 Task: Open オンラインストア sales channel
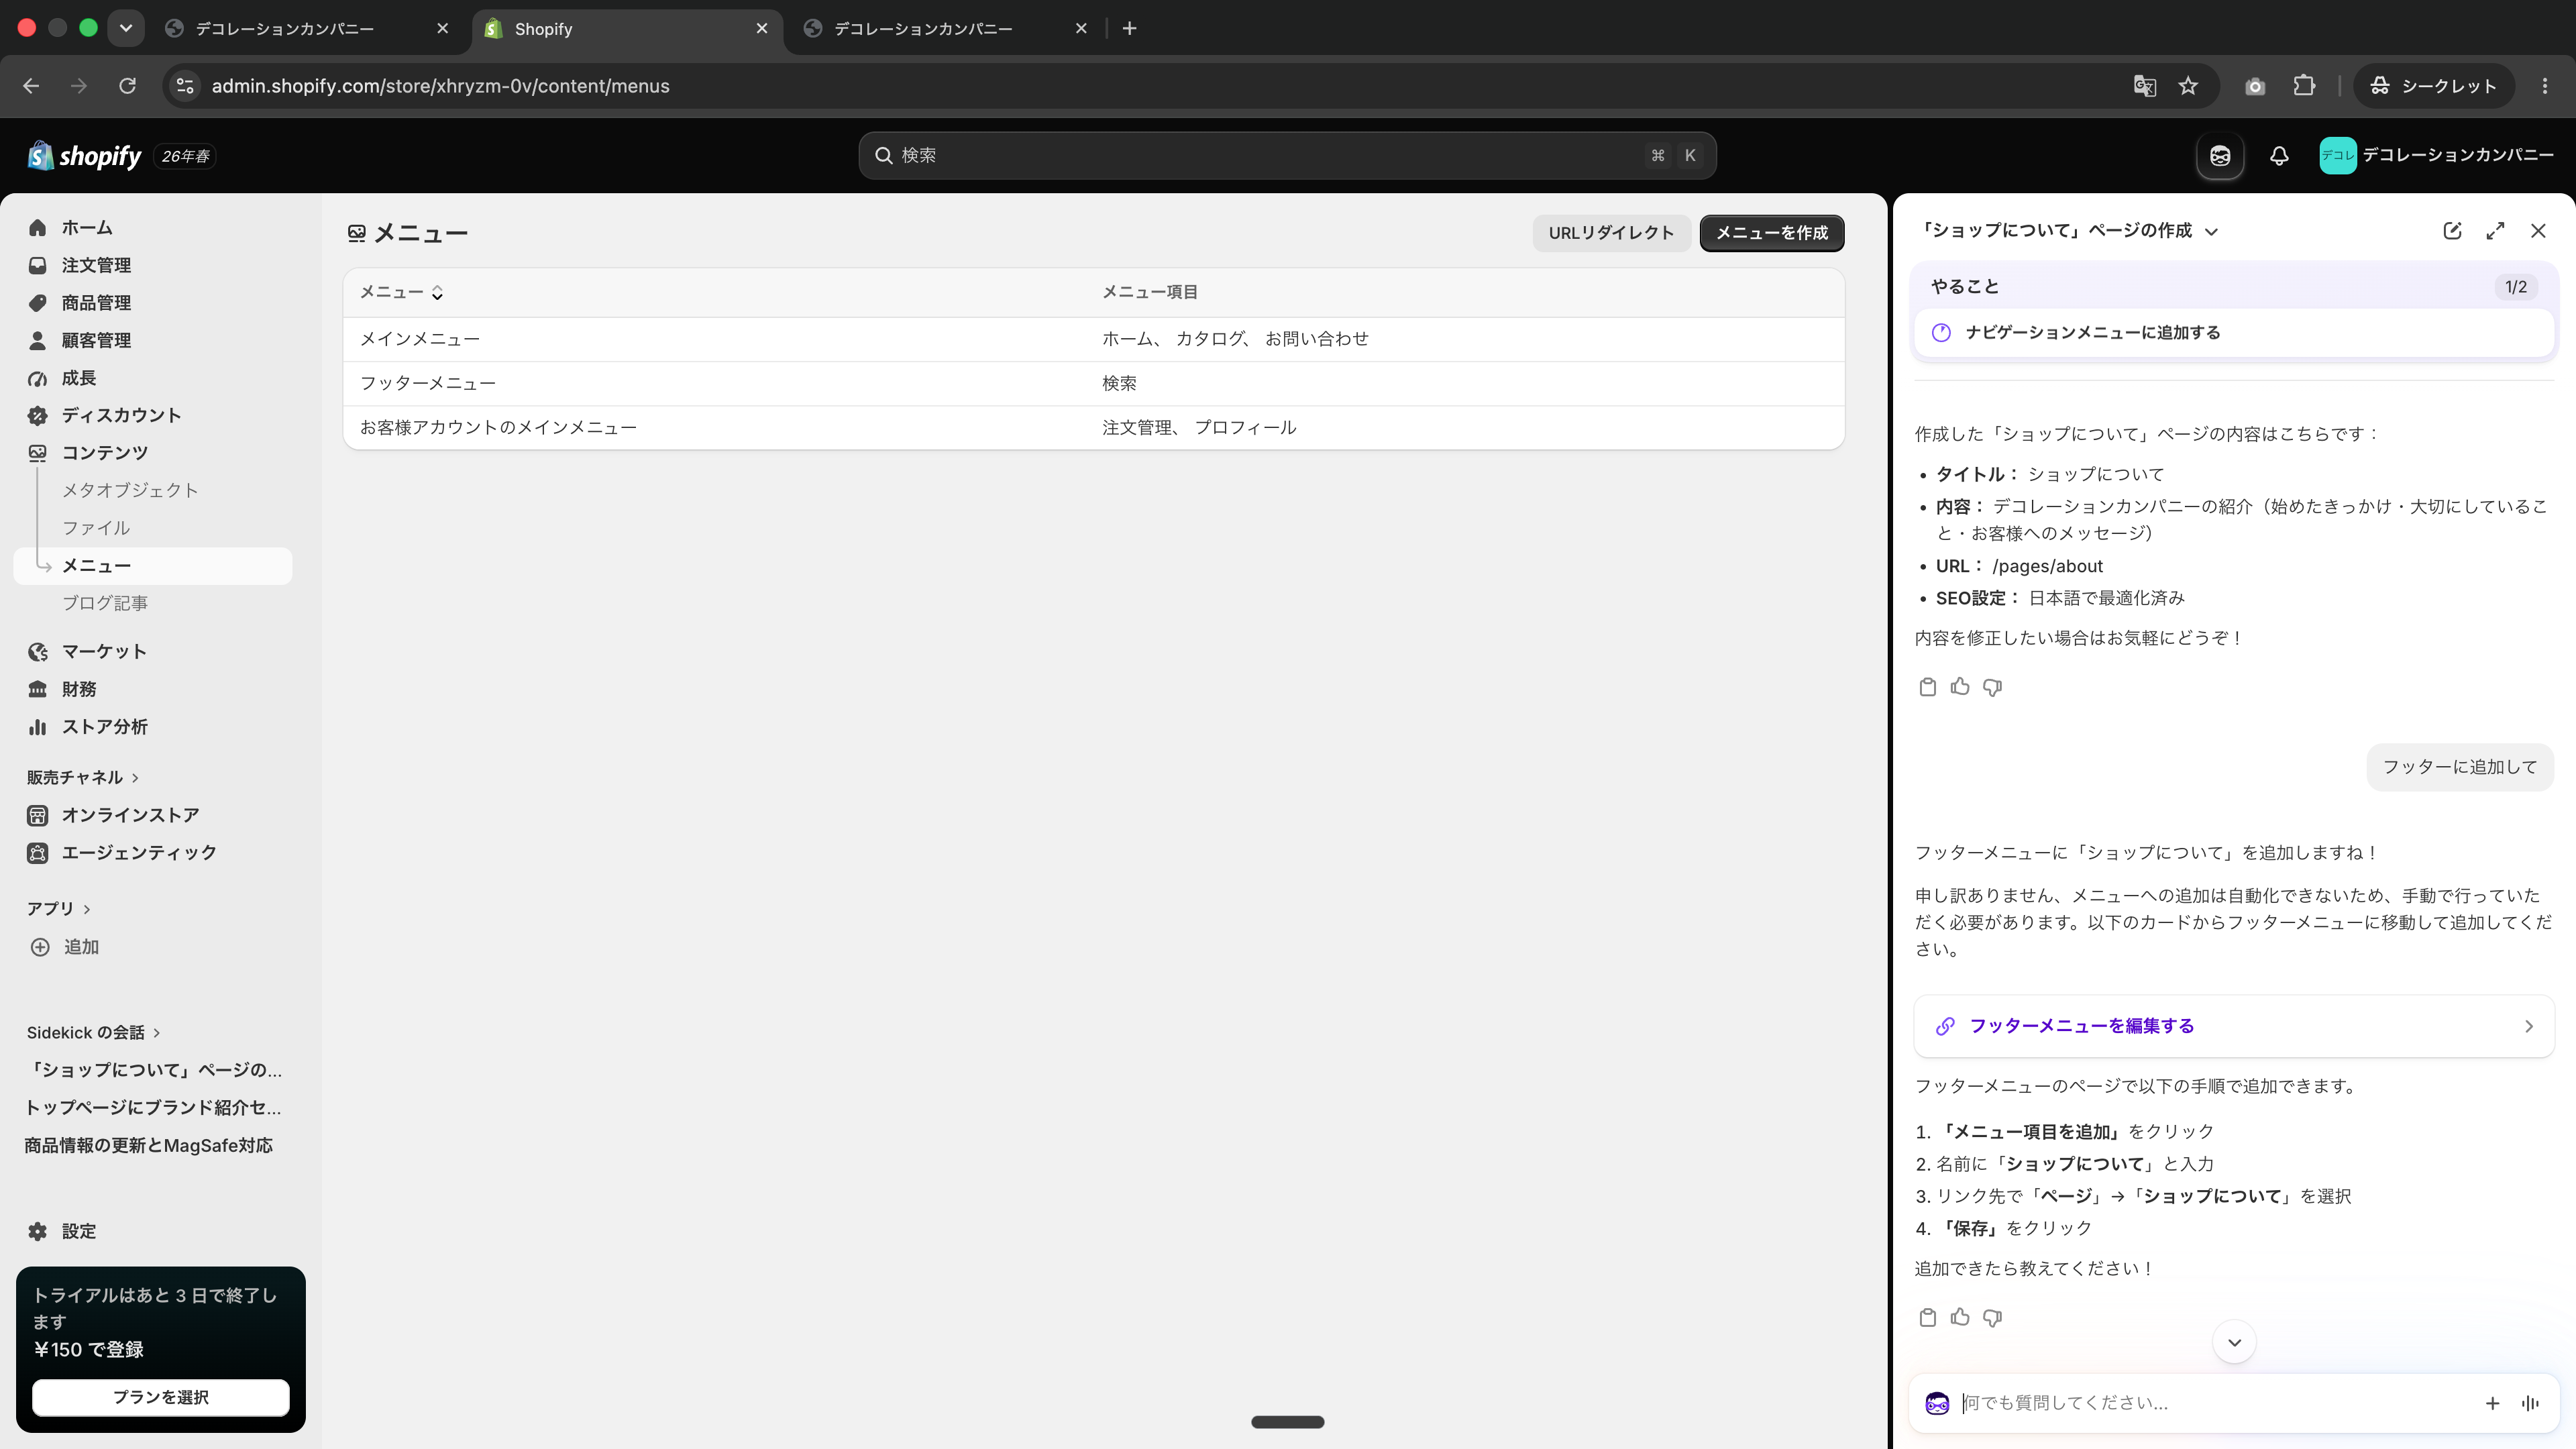[x=153, y=815]
